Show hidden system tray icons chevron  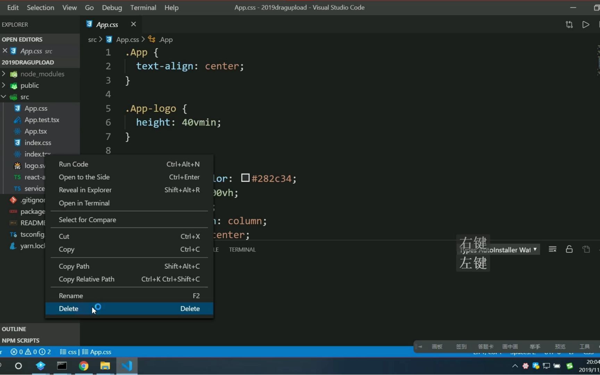click(515, 366)
